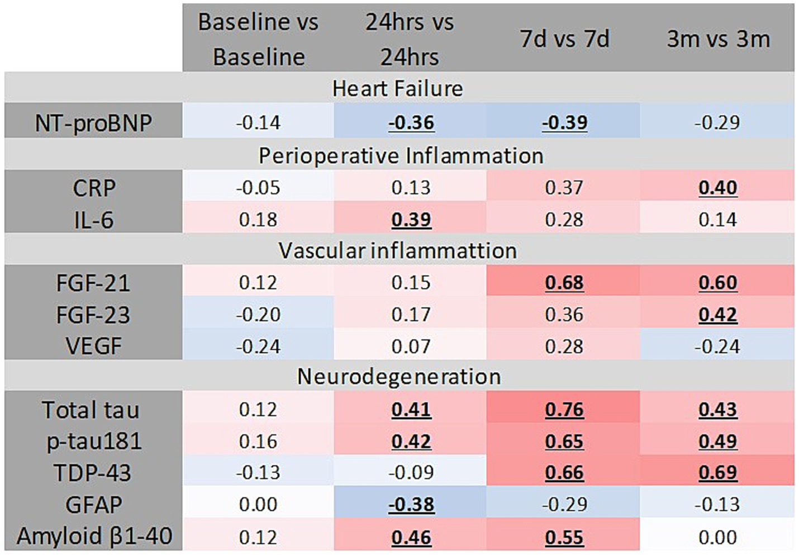Click the -0.39 NT-proBNP cell
The width and height of the screenshot is (799, 555).
click(564, 123)
